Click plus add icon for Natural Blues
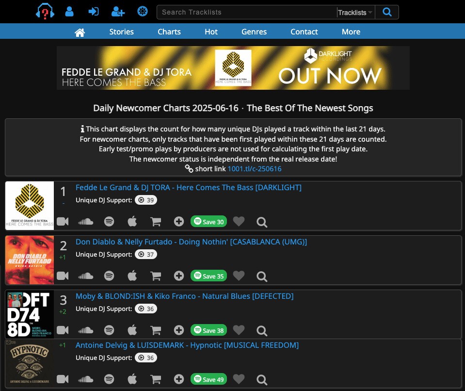 (179, 330)
